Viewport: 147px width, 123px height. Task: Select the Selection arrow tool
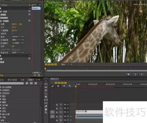46,81
